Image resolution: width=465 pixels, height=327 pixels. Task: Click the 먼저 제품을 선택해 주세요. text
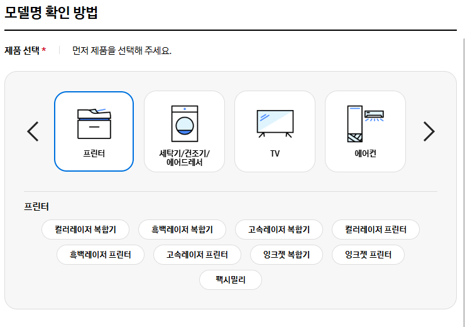pos(122,50)
